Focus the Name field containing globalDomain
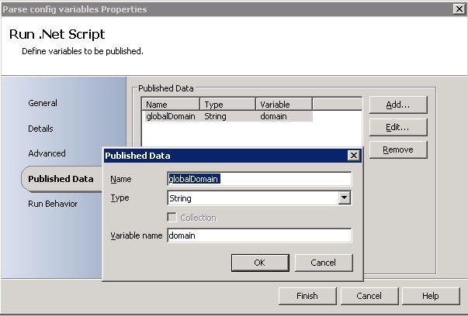The height and width of the screenshot is (316, 468). pyautogui.click(x=259, y=179)
